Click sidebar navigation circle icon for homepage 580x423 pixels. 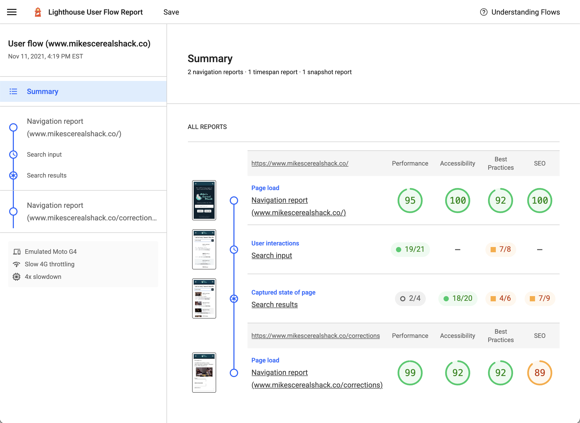(x=13, y=127)
